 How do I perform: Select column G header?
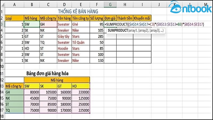[110, 5]
